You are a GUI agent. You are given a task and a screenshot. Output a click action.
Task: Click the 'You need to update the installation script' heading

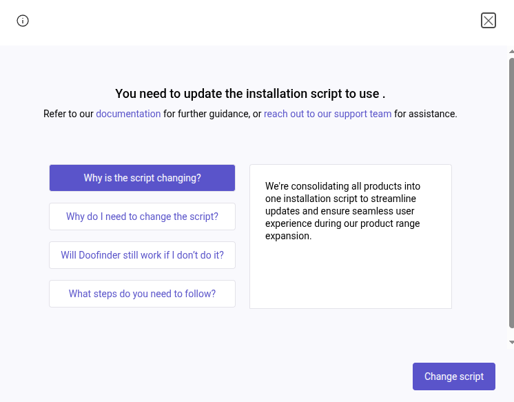pyautogui.click(x=250, y=94)
